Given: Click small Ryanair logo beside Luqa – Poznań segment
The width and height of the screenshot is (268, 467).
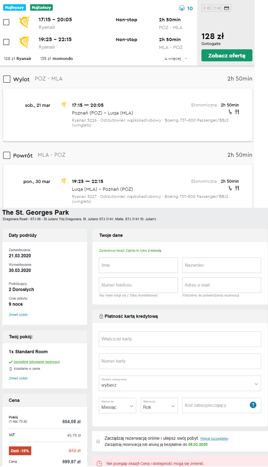Looking at the screenshot, I should point(64,181).
